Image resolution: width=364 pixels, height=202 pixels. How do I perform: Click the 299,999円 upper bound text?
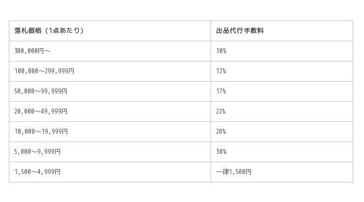(61, 71)
